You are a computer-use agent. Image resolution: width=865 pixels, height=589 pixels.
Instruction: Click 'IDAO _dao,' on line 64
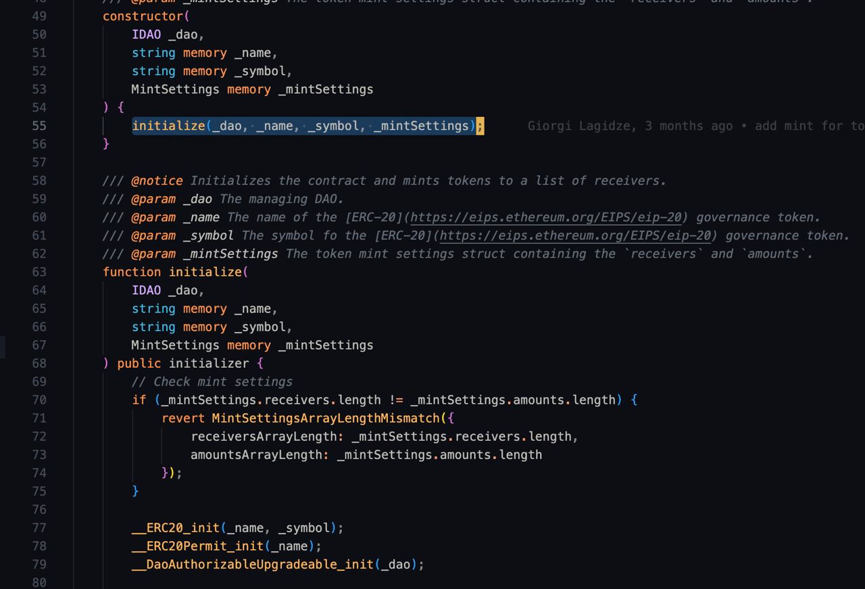pyautogui.click(x=168, y=290)
